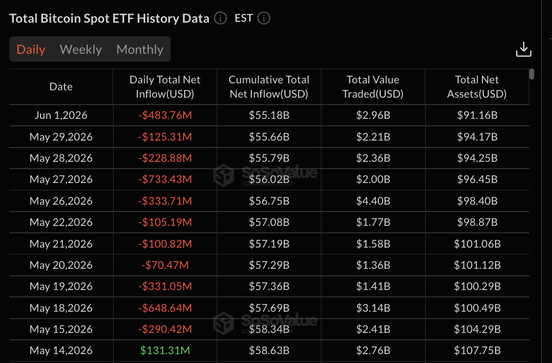Viewport: 552px width, 363px height.
Task: Click the -$483.76M inflow value
Action: [x=165, y=115]
